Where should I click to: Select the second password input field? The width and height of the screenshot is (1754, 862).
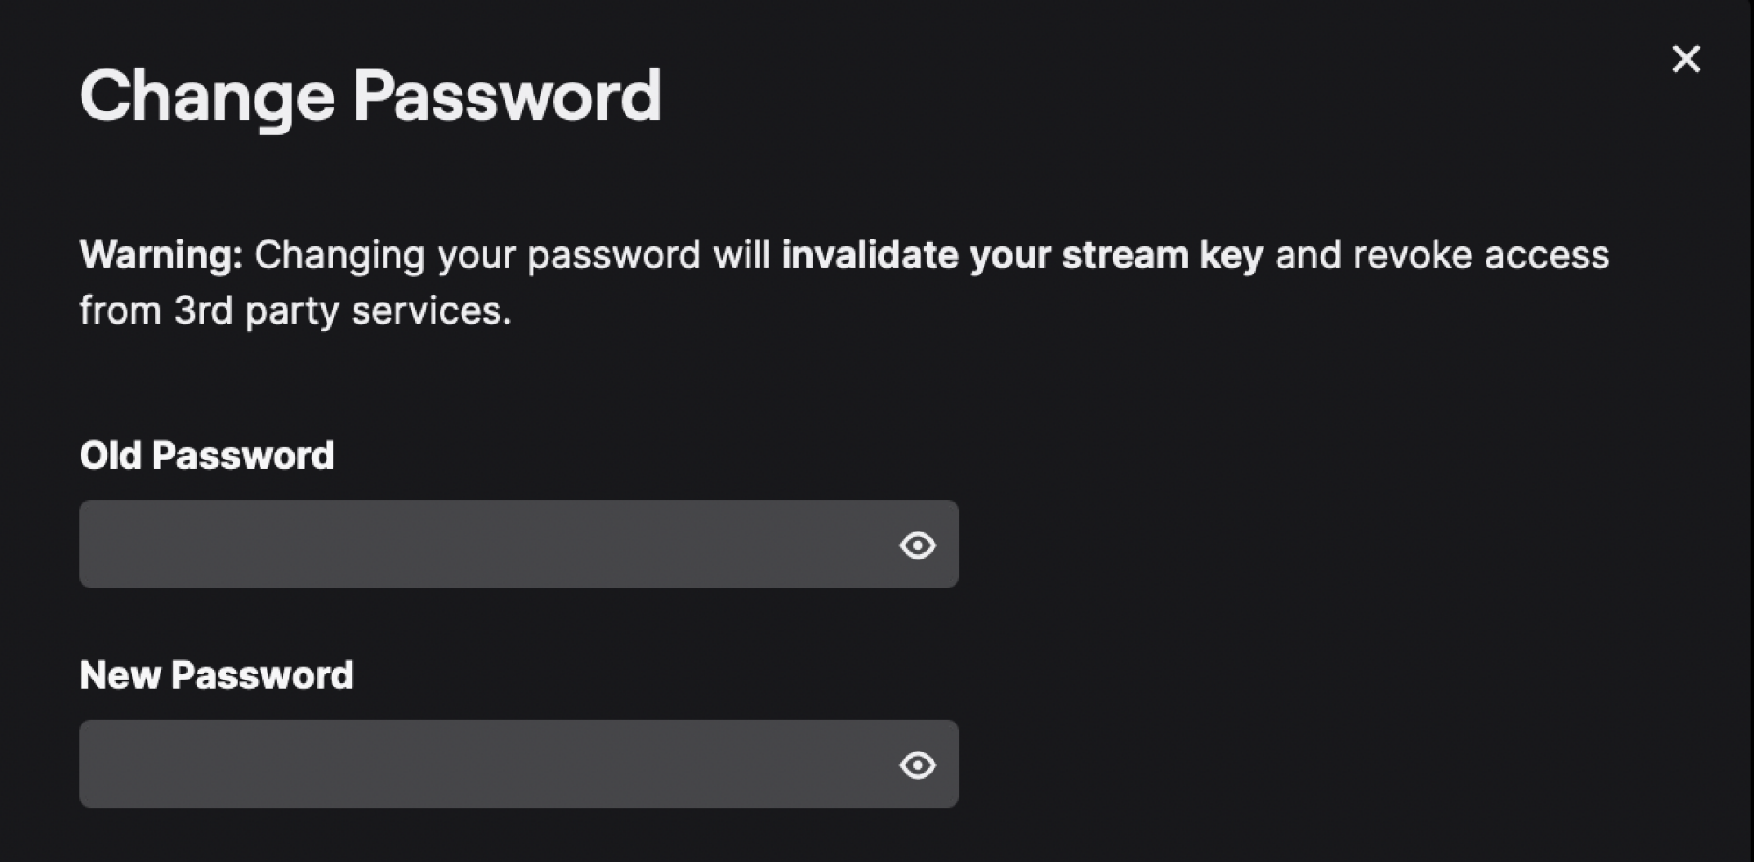(x=519, y=764)
